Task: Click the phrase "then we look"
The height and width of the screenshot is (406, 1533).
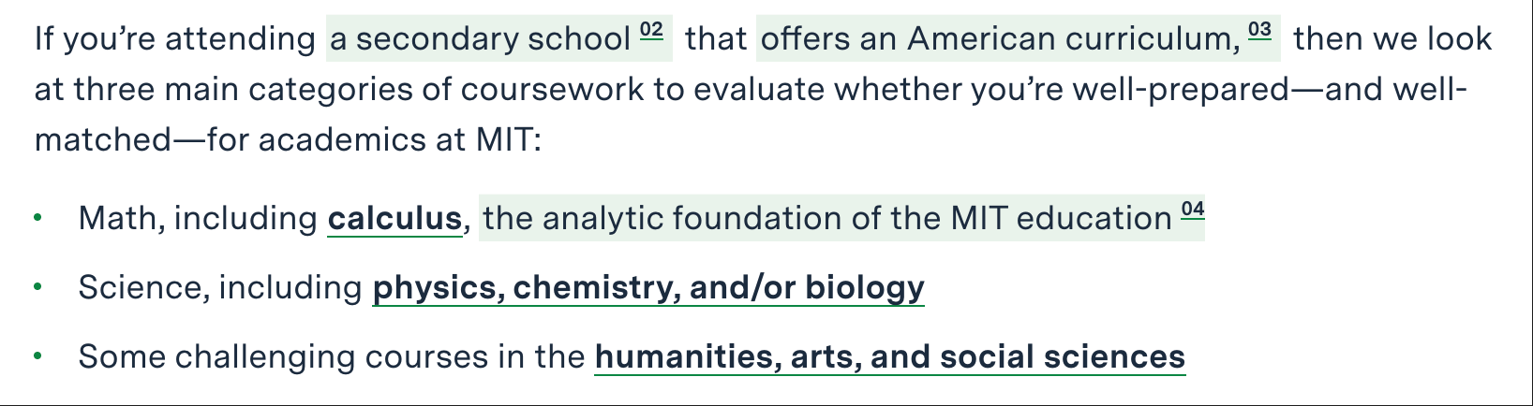Action: click(x=1392, y=39)
